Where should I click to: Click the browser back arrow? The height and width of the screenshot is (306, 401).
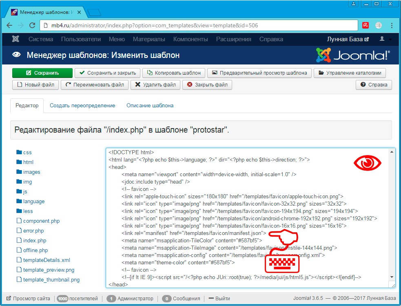[x=9, y=25]
